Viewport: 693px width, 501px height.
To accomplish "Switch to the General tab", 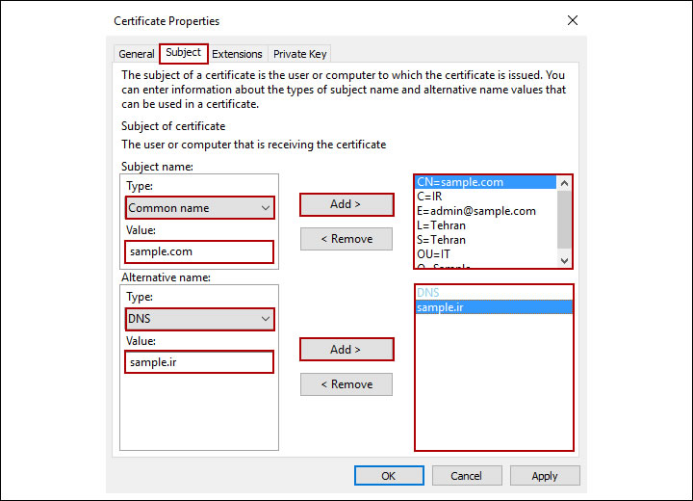I will point(136,54).
